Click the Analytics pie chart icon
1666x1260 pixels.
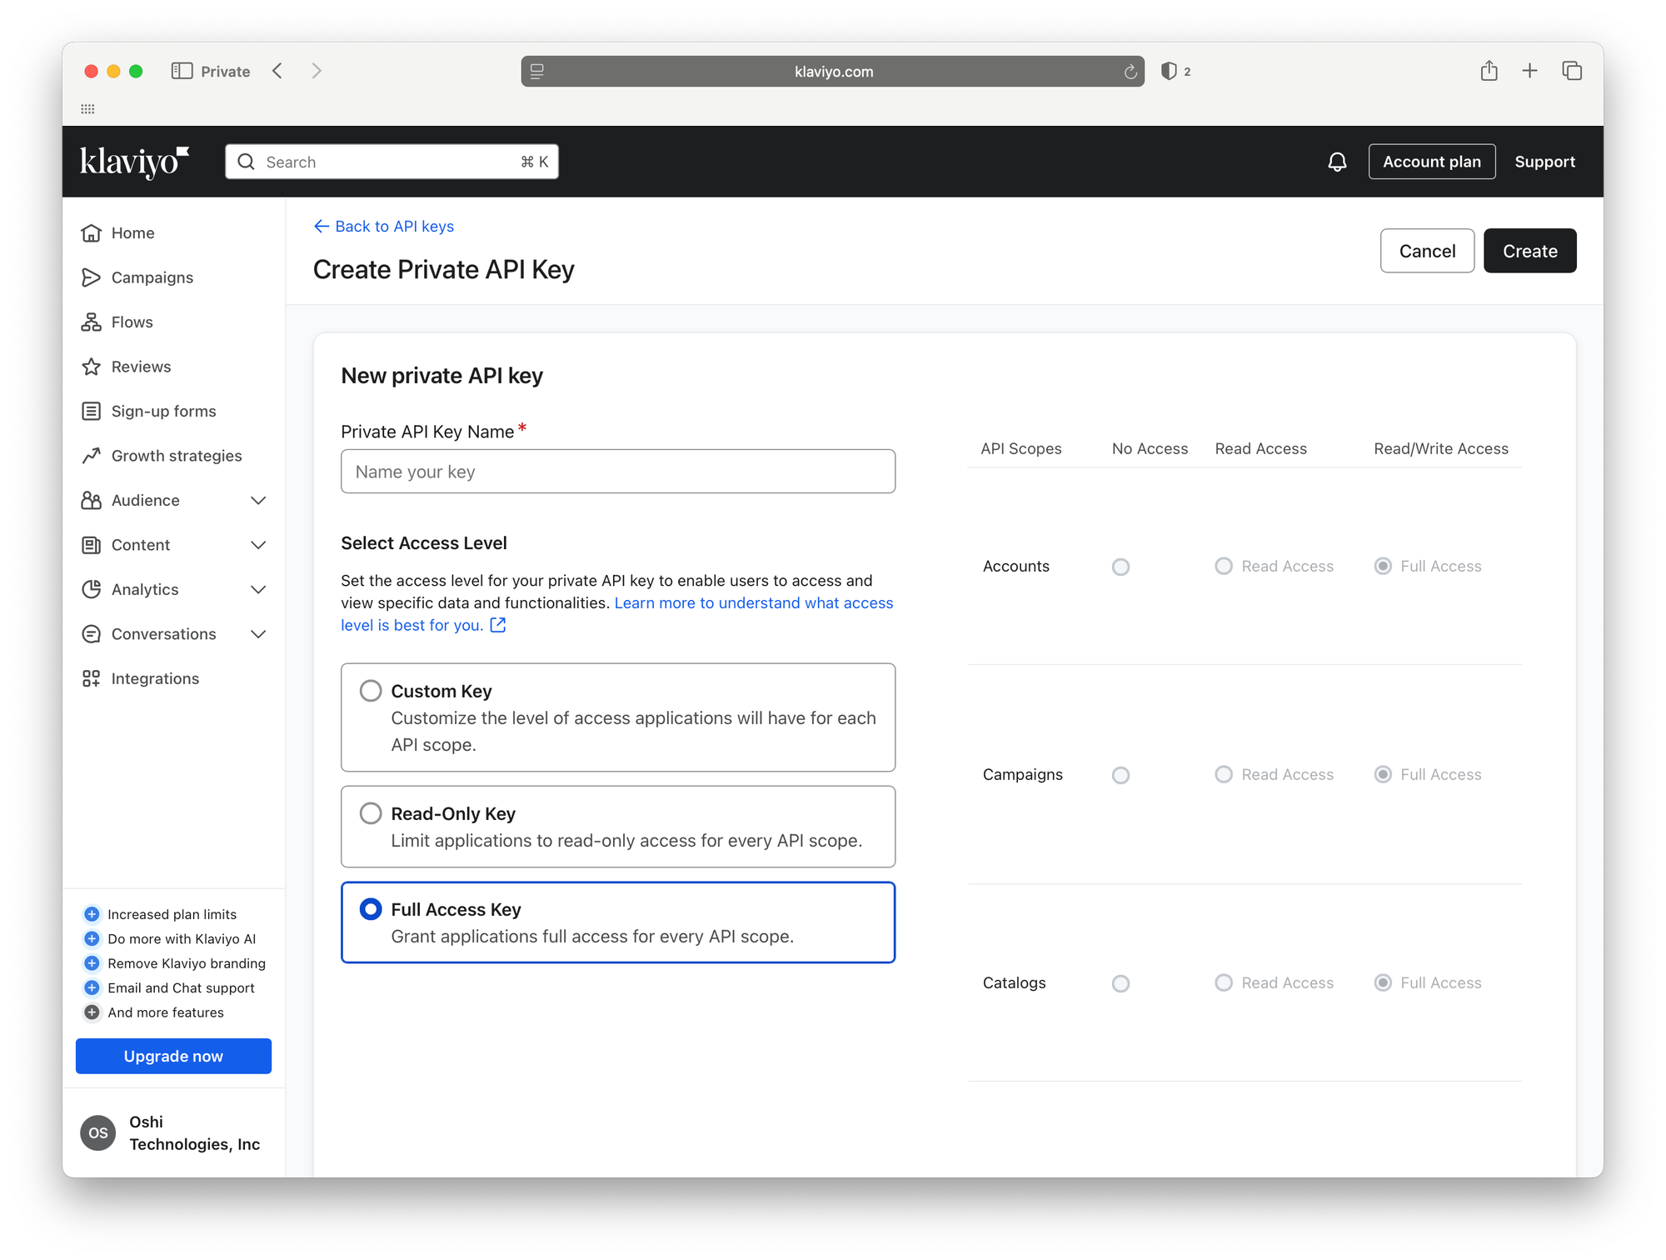pyautogui.click(x=92, y=590)
